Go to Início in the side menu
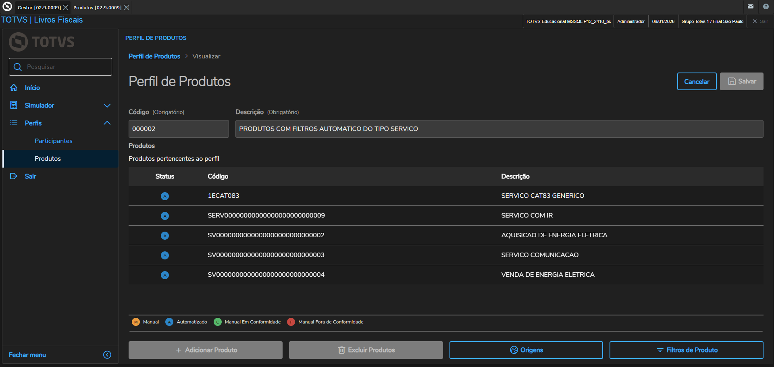The width and height of the screenshot is (774, 367). [x=32, y=88]
